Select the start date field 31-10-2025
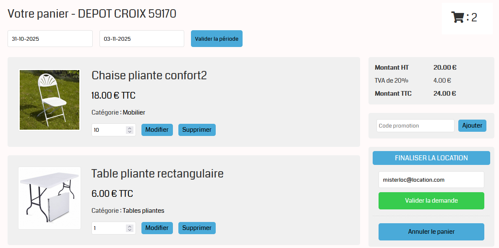This screenshot has width=499, height=248. click(50, 39)
